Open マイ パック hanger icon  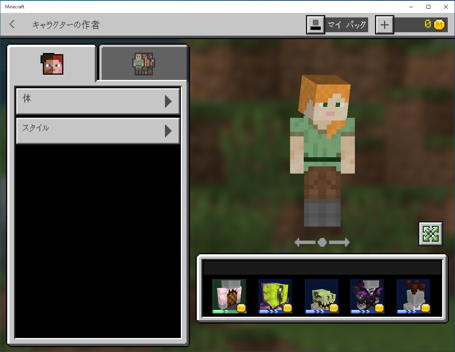tap(315, 25)
